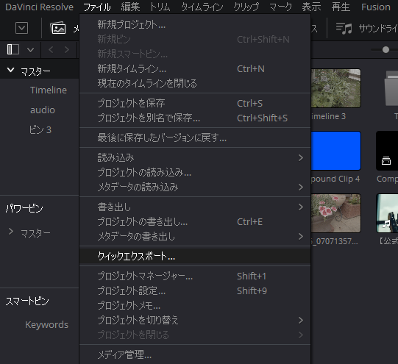This screenshot has height=364, width=398.
Task: Expand the メタデータの書き出し submenu
Action: click(195, 237)
